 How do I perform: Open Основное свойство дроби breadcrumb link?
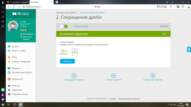click(x=92, y=12)
